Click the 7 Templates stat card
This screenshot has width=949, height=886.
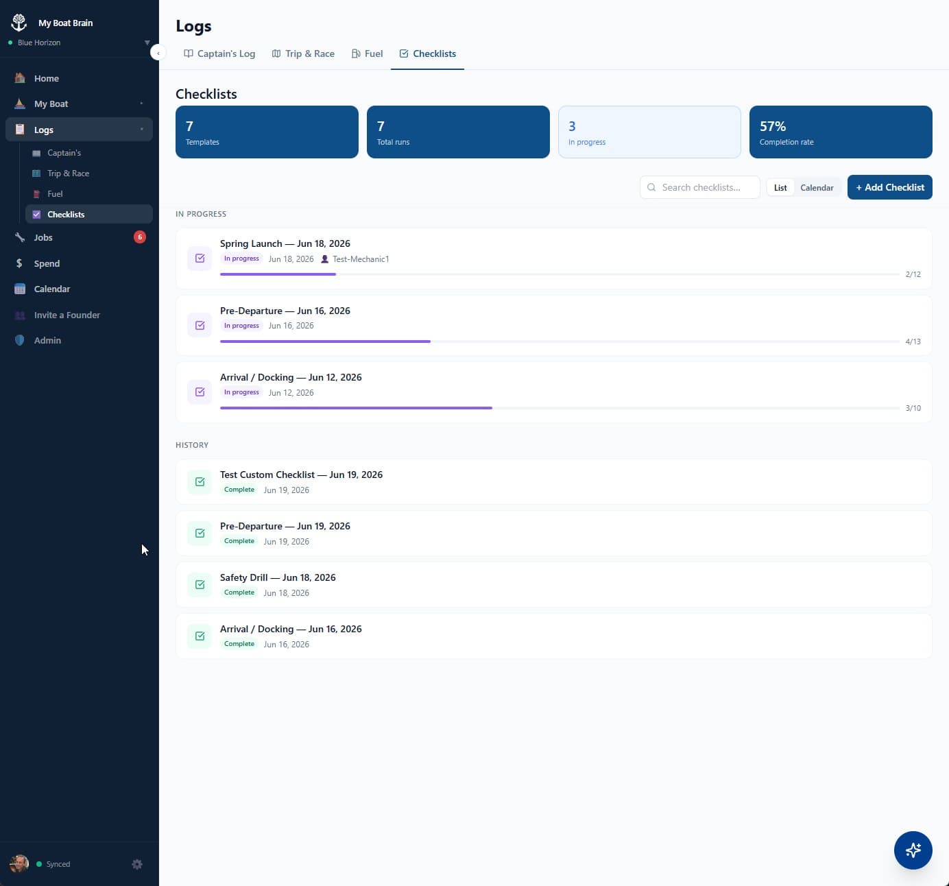point(267,132)
